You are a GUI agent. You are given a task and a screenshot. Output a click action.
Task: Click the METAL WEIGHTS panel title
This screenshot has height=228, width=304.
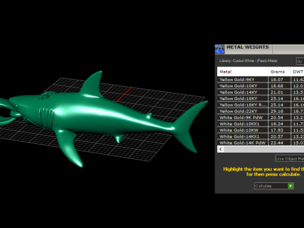pyautogui.click(x=248, y=47)
